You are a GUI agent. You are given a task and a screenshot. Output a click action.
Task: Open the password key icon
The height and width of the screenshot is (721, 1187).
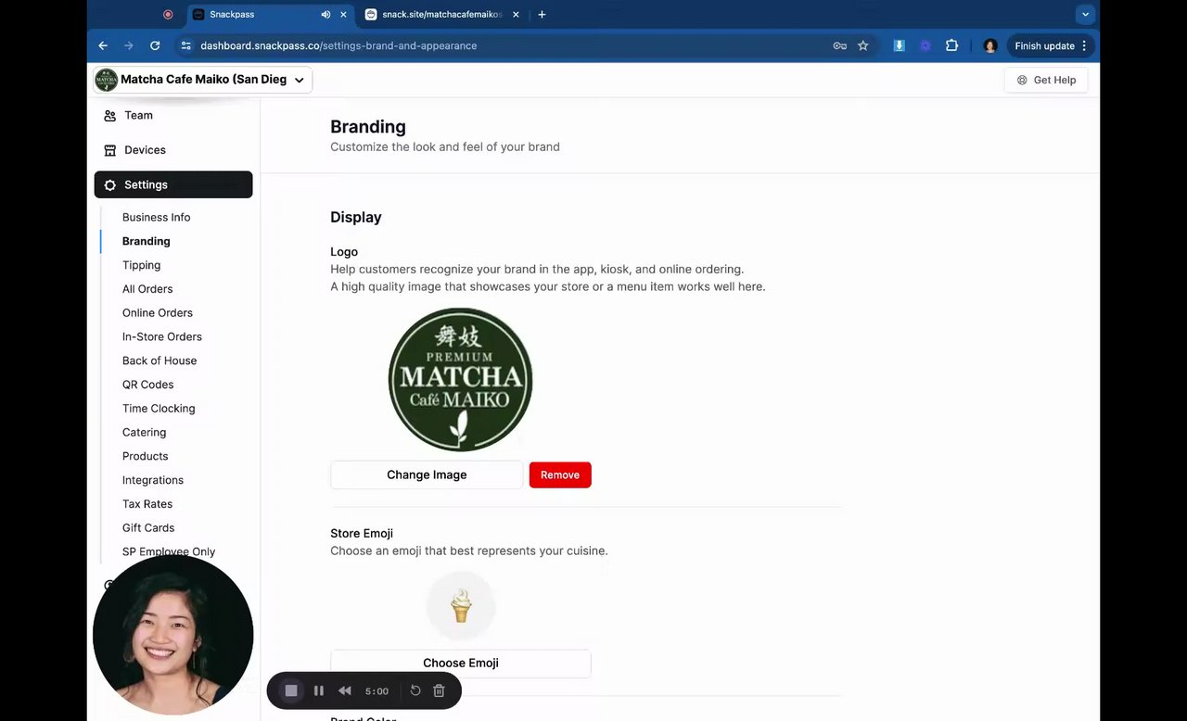click(x=839, y=45)
